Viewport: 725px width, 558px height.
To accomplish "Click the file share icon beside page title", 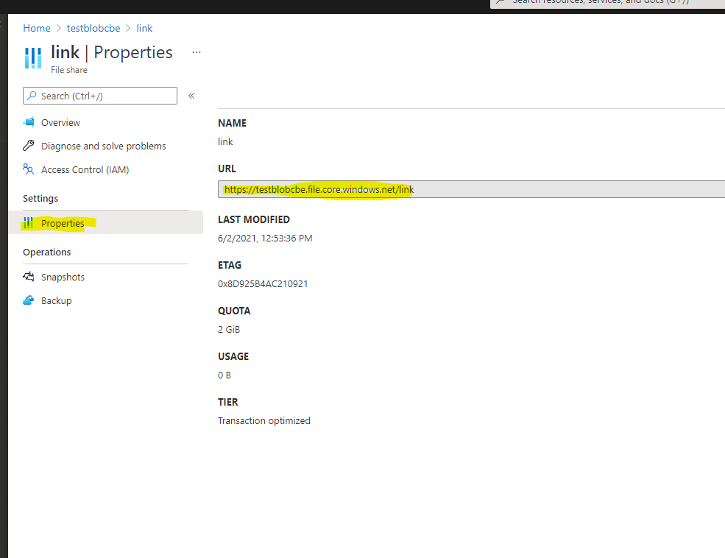I will point(33,57).
